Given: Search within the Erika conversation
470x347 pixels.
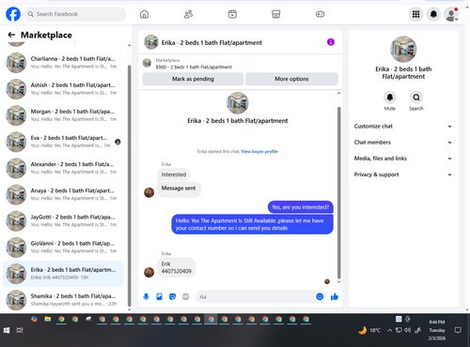Looking at the screenshot, I should click(x=416, y=98).
